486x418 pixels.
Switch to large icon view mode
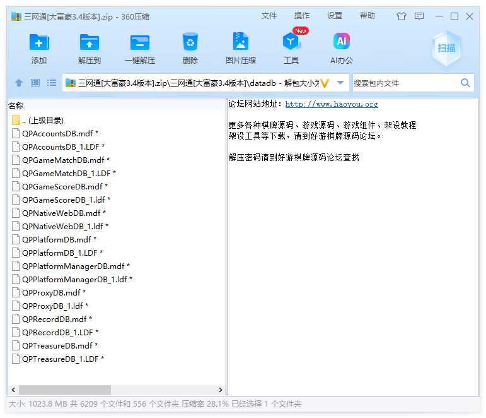[35, 83]
